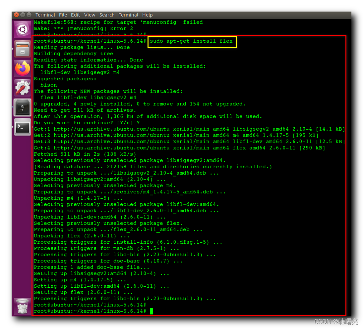Click the line 'Building dependency tree'
363x328 pixels.
click(x=74, y=54)
